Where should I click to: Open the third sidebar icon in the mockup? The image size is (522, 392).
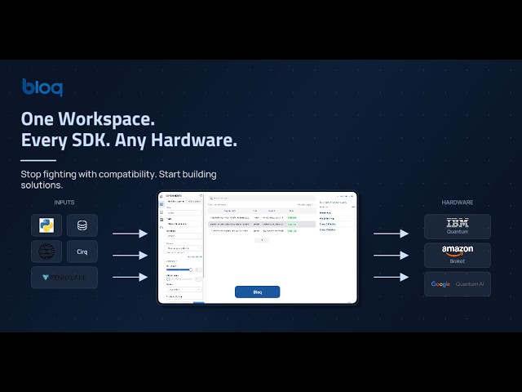point(161,212)
